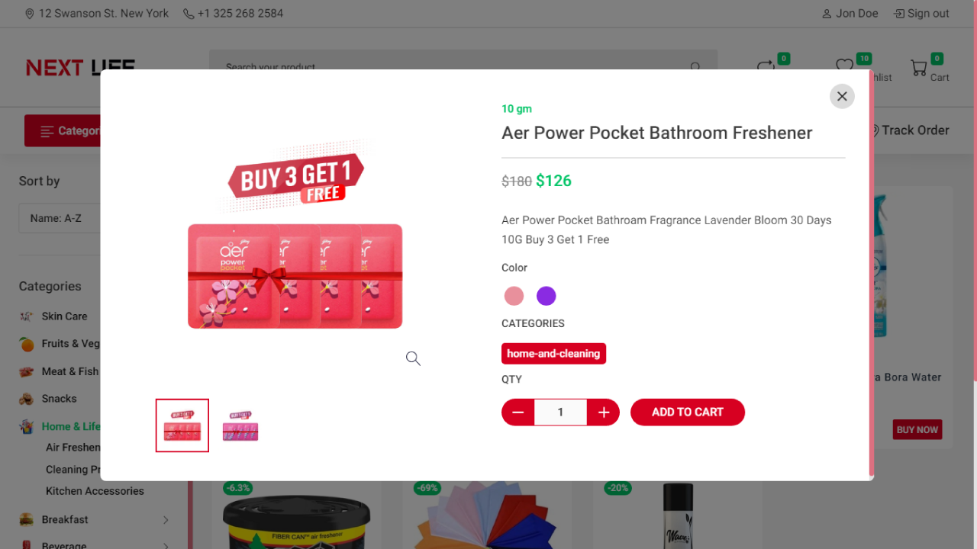This screenshot has width=977, height=549.
Task: Select the second product thumbnail
Action: [240, 425]
